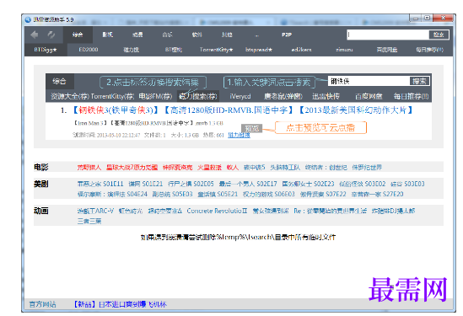Select the BTDigg★ search source

[46, 50]
